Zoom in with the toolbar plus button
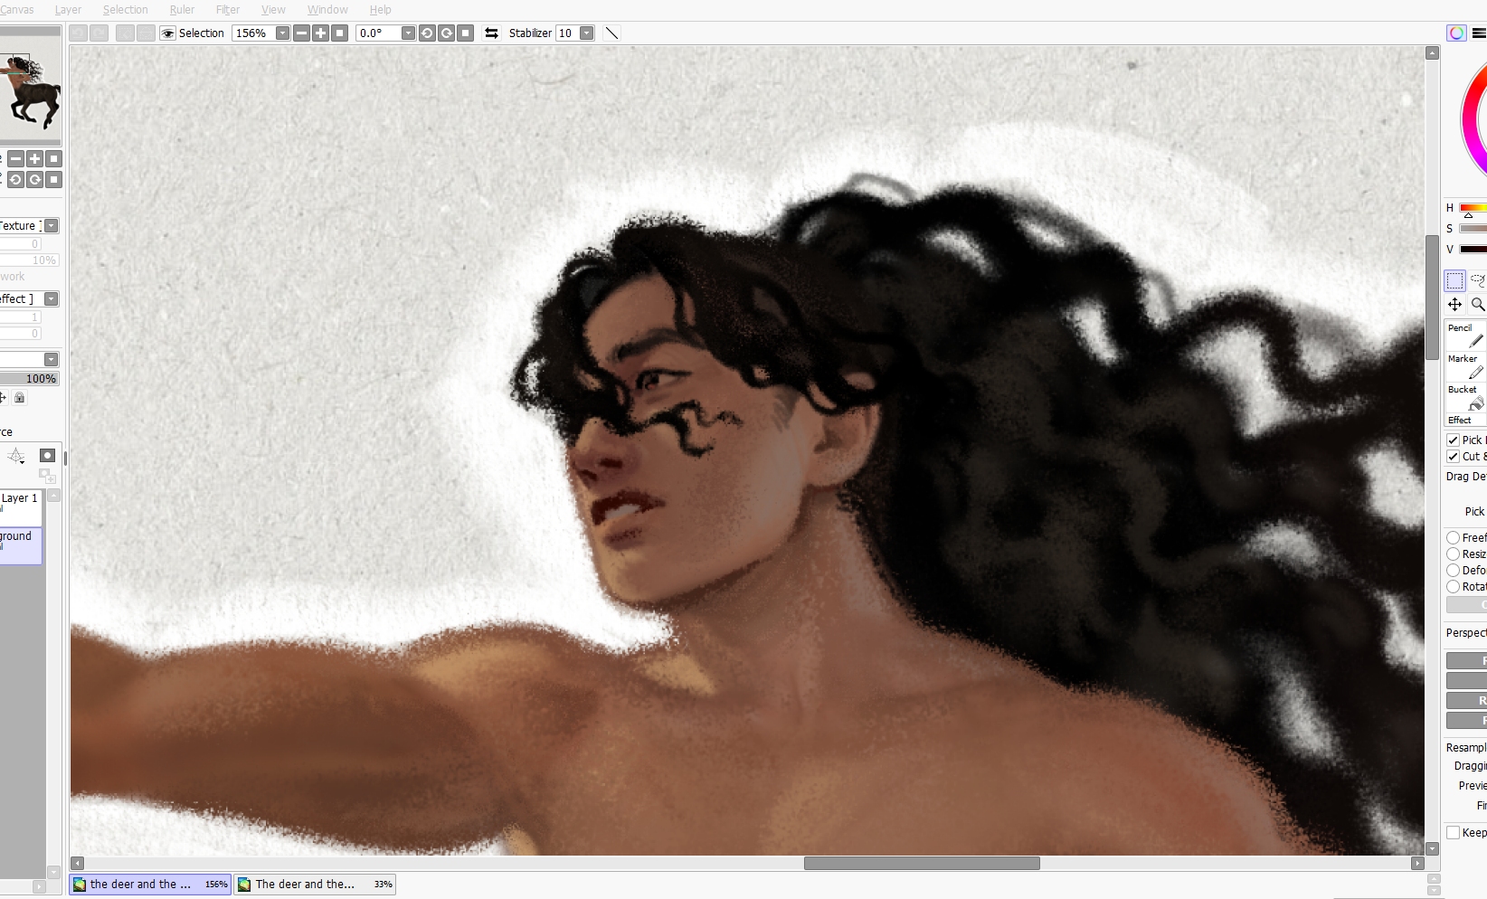This screenshot has height=899, width=1487. pos(320,33)
